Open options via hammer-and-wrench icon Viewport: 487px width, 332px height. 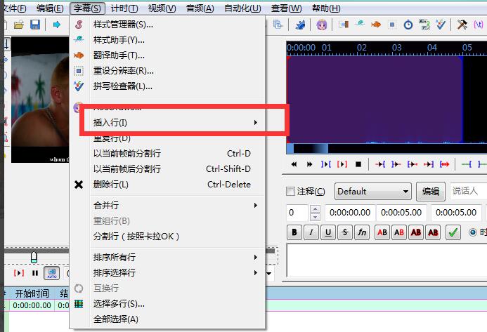tap(462, 24)
